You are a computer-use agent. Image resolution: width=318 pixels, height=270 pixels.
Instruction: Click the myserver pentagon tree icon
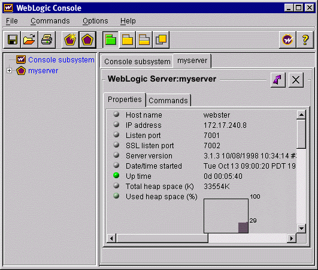click(x=21, y=70)
